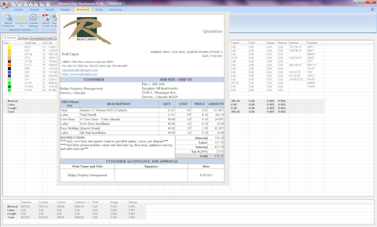The height and width of the screenshot is (227, 377).
Task: Open the Room Tool ribbon tab
Action: click(x=116, y=9)
